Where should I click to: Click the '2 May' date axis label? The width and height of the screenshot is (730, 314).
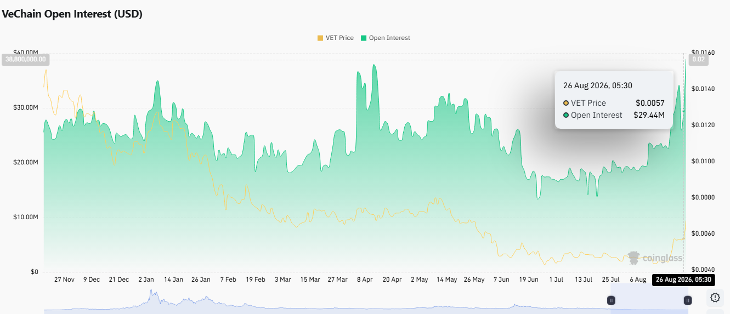pyautogui.click(x=420, y=279)
